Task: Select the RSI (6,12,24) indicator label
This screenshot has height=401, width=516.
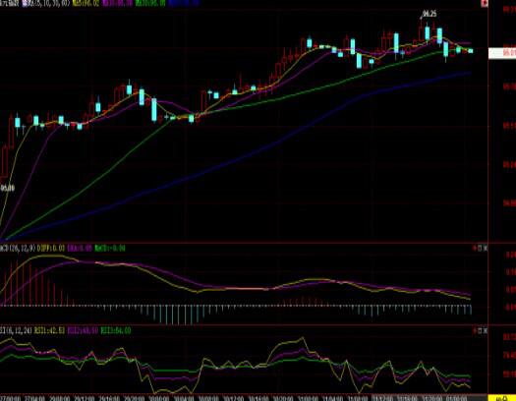Action: pos(16,330)
